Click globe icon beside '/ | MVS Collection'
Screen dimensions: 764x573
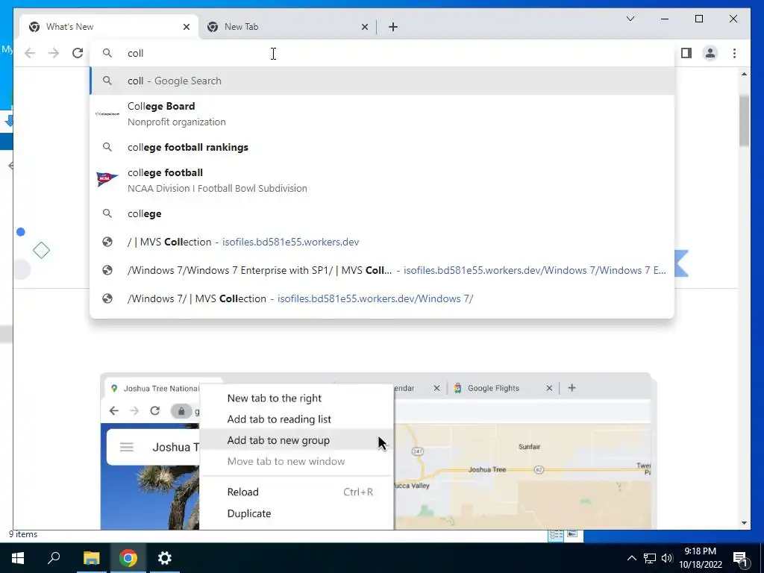[107, 242]
